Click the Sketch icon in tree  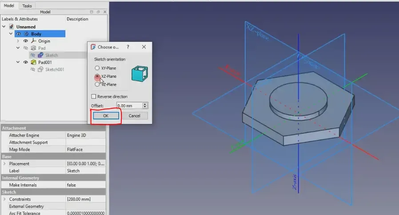[40, 55]
